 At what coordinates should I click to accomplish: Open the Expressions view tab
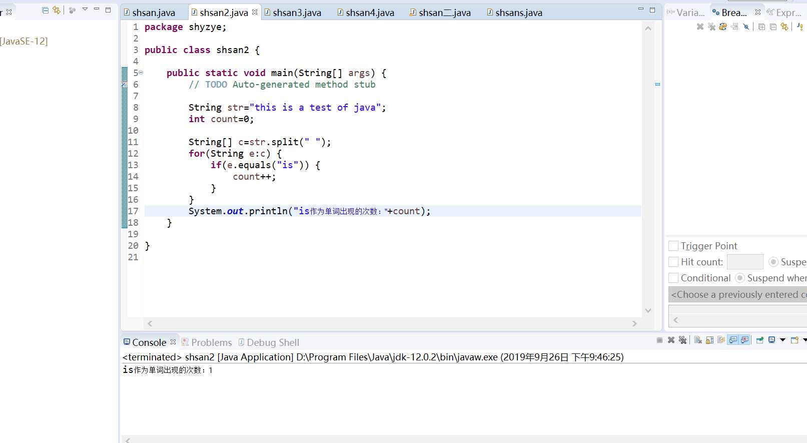pos(784,13)
